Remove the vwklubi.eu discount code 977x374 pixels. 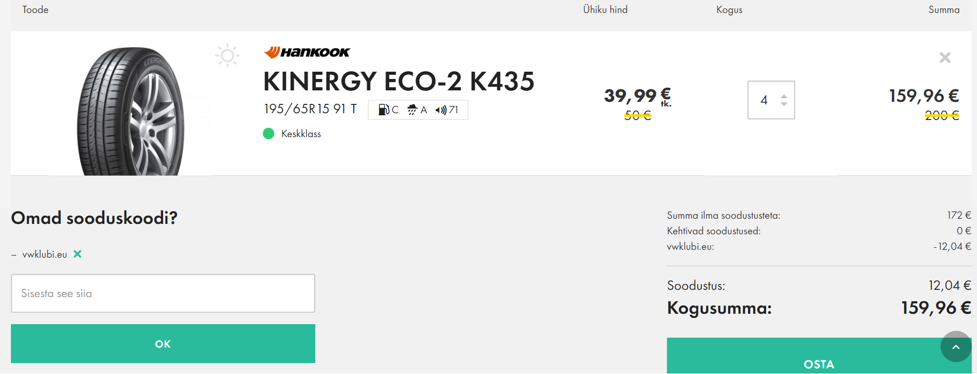(x=77, y=254)
